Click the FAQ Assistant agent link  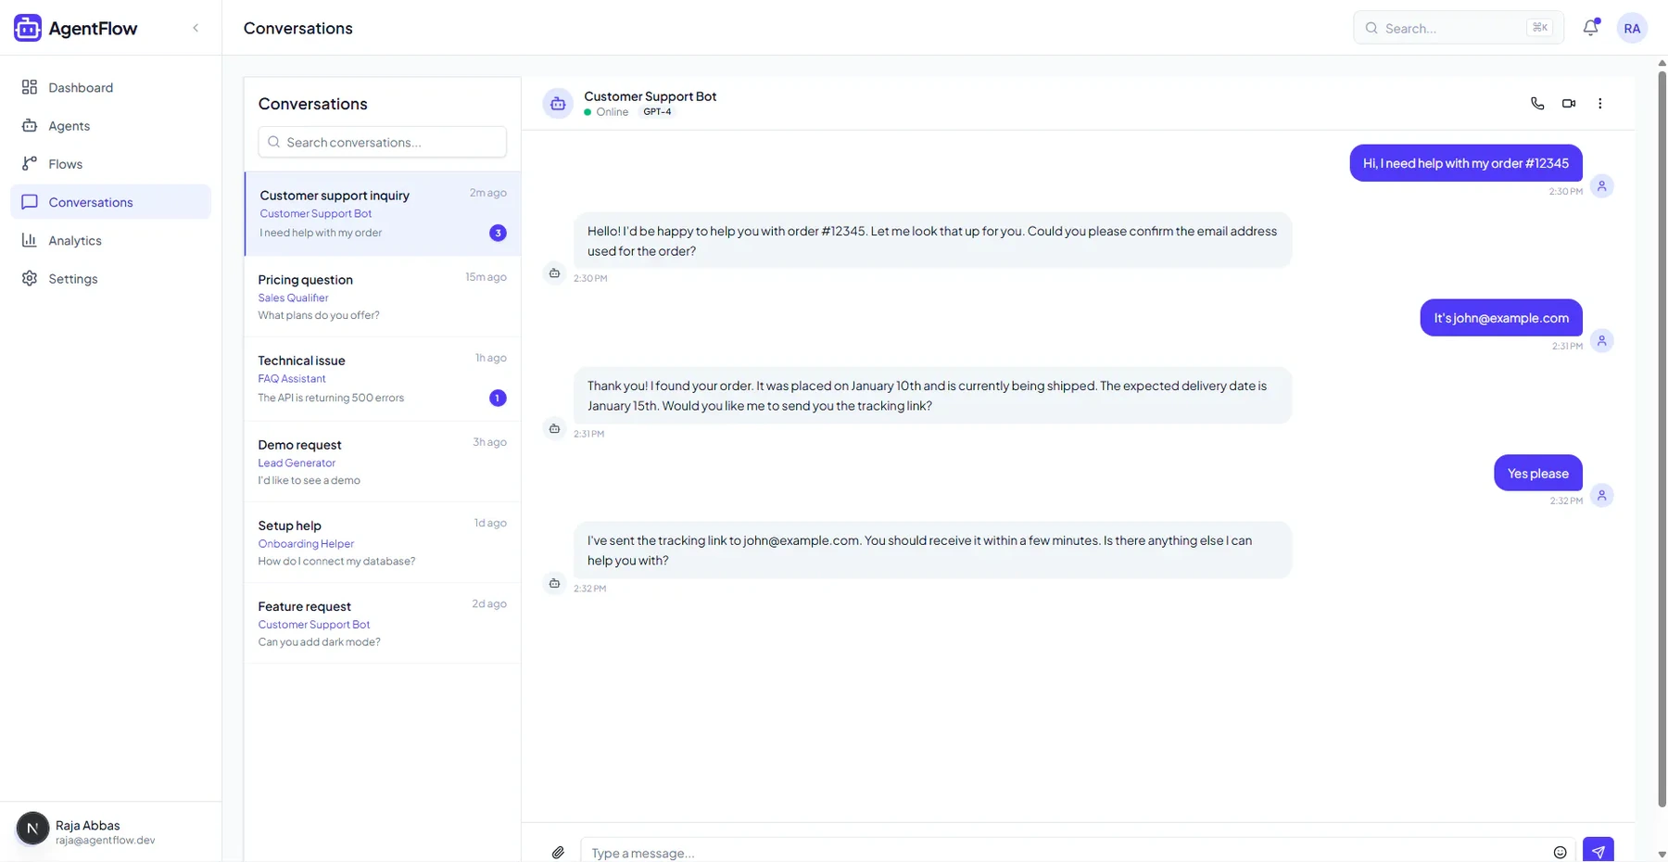tap(292, 378)
